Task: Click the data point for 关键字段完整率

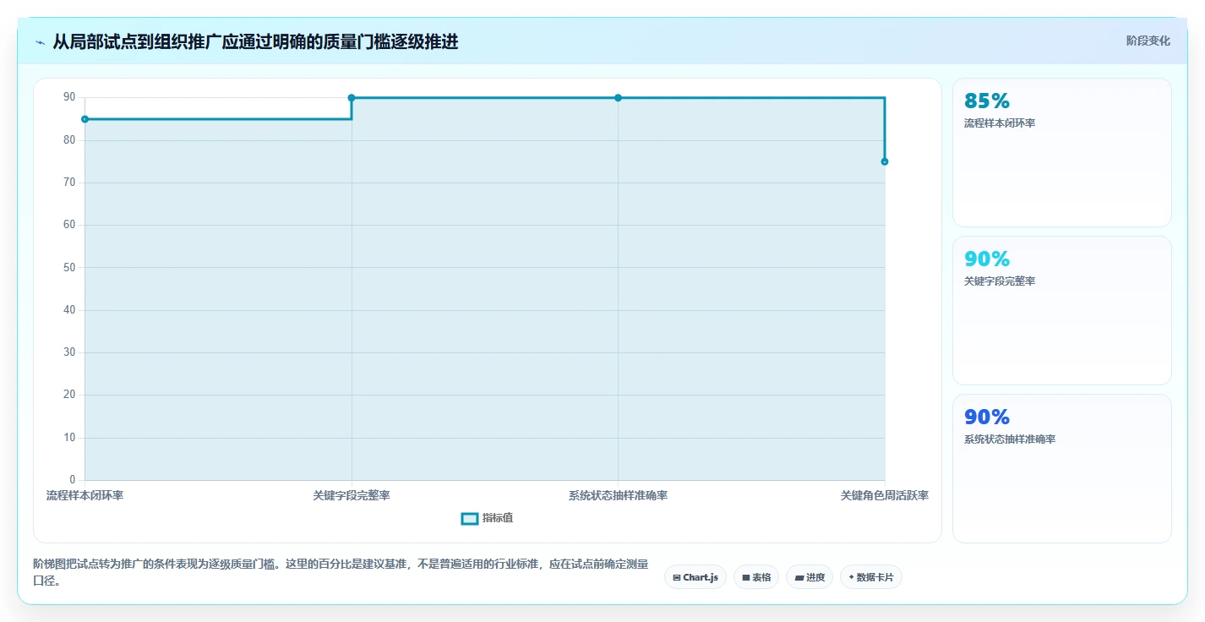Action: (352, 98)
